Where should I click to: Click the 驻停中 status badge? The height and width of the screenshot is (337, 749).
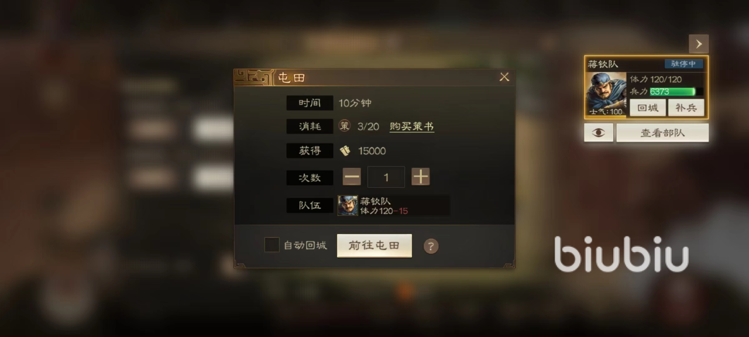683,64
